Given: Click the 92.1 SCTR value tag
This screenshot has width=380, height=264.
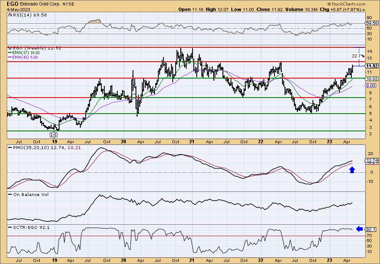Looking at the screenshot, I should 372,230.
